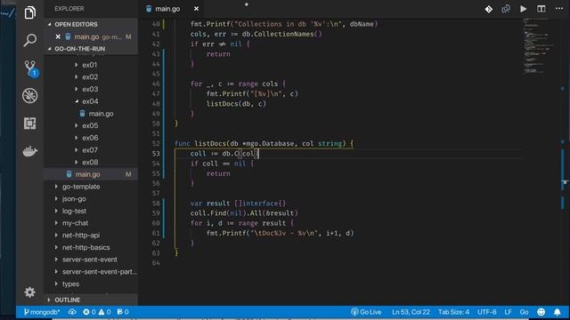
Task: Click the flag count status item
Action: 123,312
